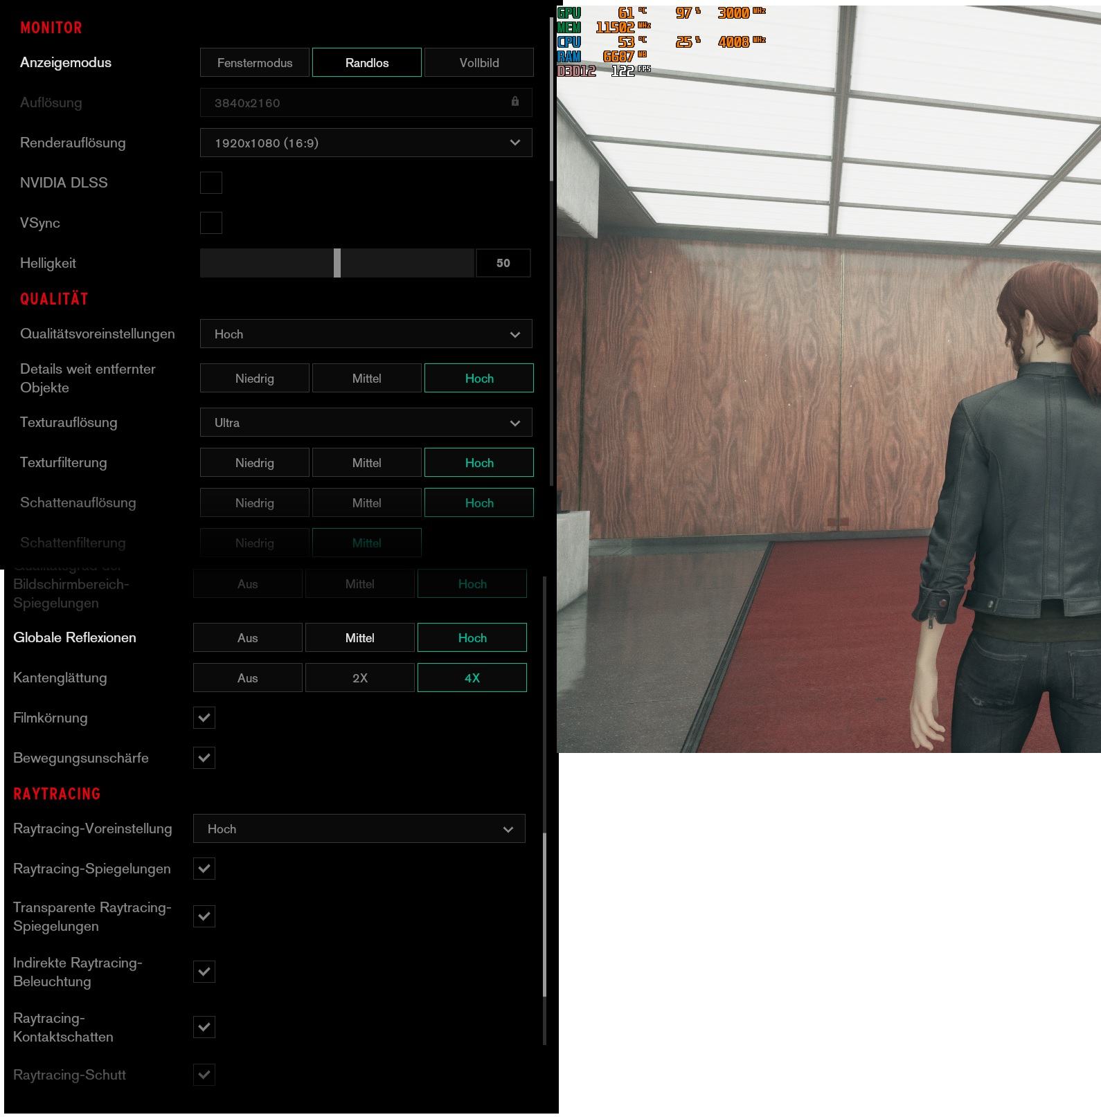
Task: Toggle Raytracing-Spiegelungen checkbox
Action: coord(204,869)
